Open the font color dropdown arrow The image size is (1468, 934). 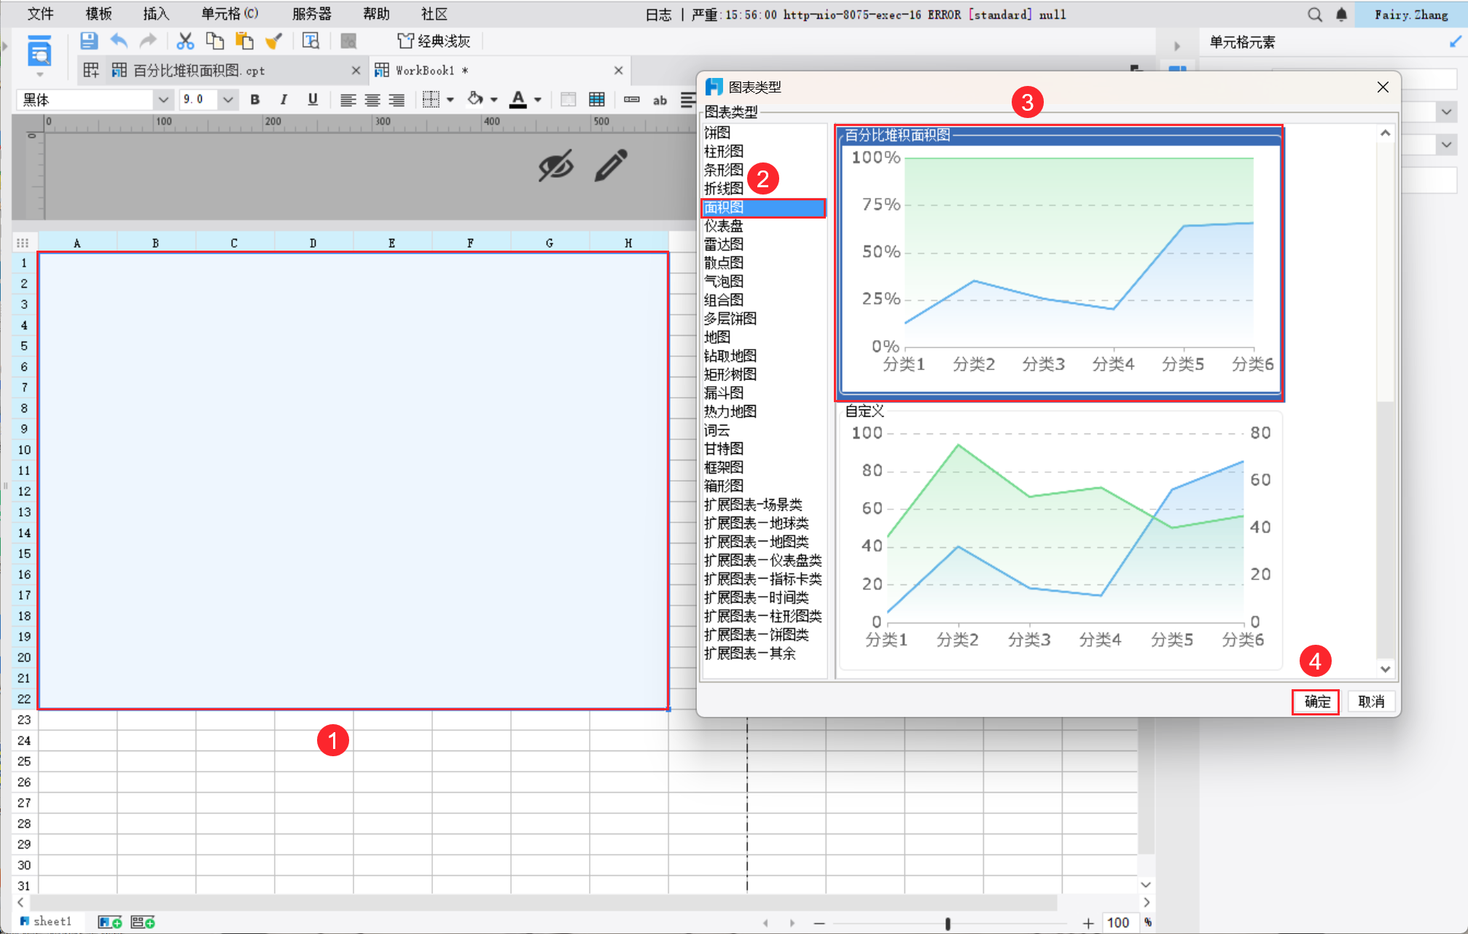[x=538, y=100]
